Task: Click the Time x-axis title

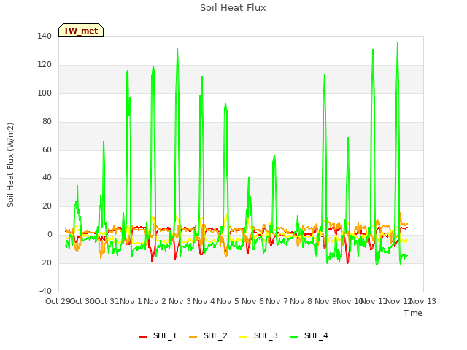Action: 413,313
